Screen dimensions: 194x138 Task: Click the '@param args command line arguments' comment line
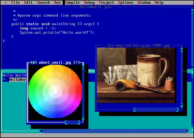pos(52,16)
